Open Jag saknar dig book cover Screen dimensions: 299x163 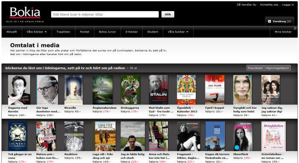point(270,90)
